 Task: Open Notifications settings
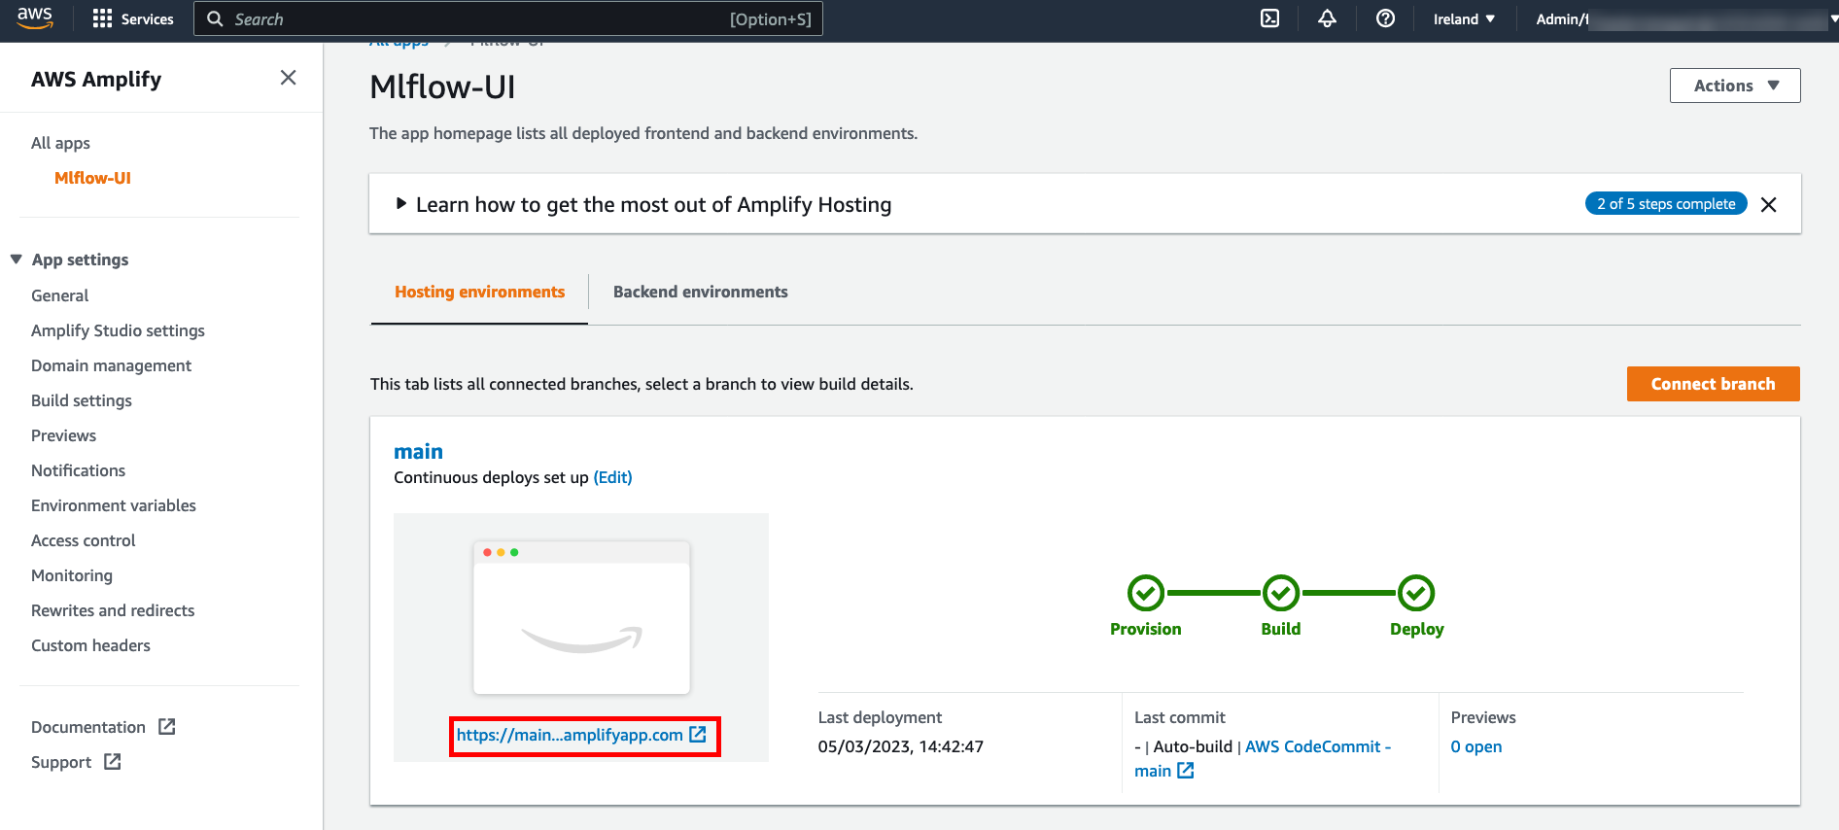click(78, 470)
